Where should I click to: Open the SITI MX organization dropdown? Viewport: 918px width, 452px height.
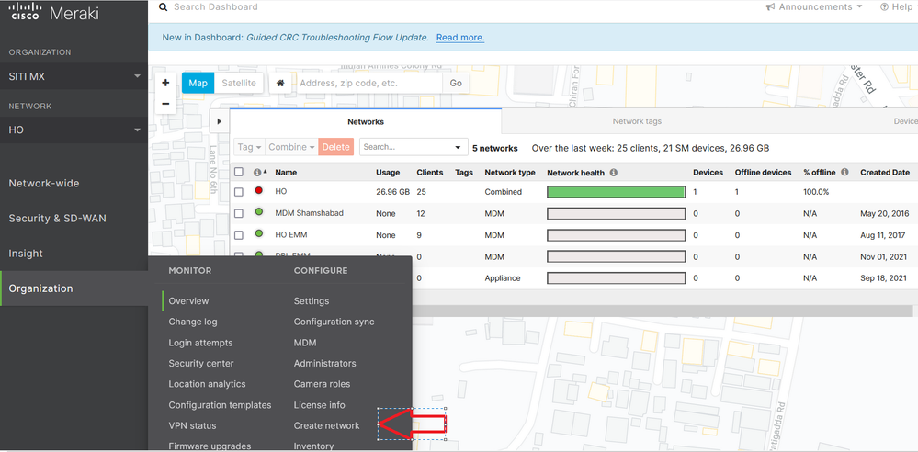pyautogui.click(x=74, y=76)
